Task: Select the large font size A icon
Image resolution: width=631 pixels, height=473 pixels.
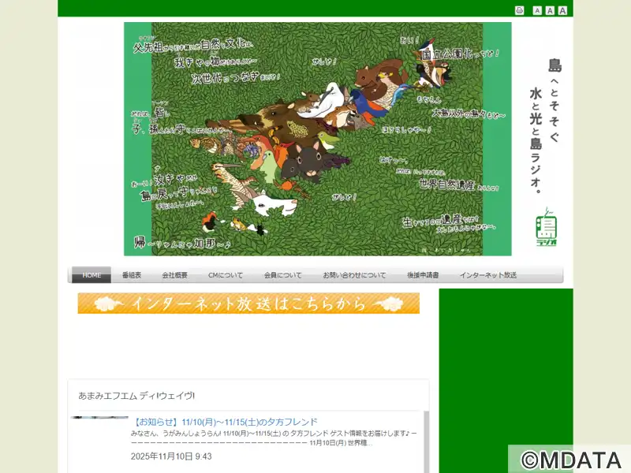Action: (562, 10)
